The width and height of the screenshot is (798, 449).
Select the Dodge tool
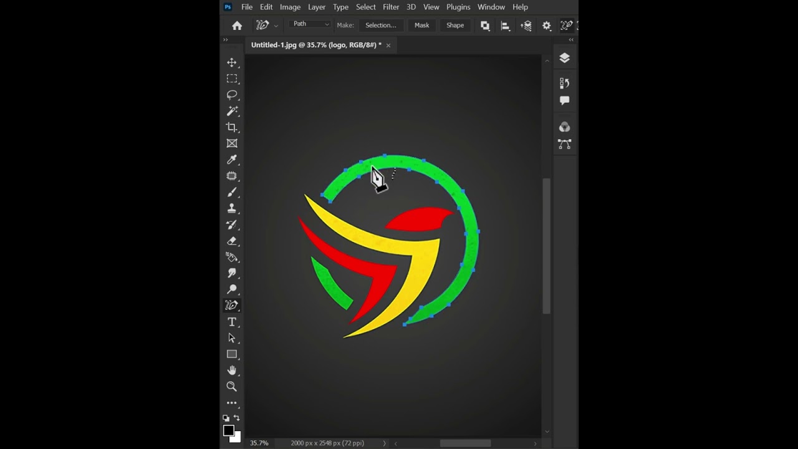232,289
